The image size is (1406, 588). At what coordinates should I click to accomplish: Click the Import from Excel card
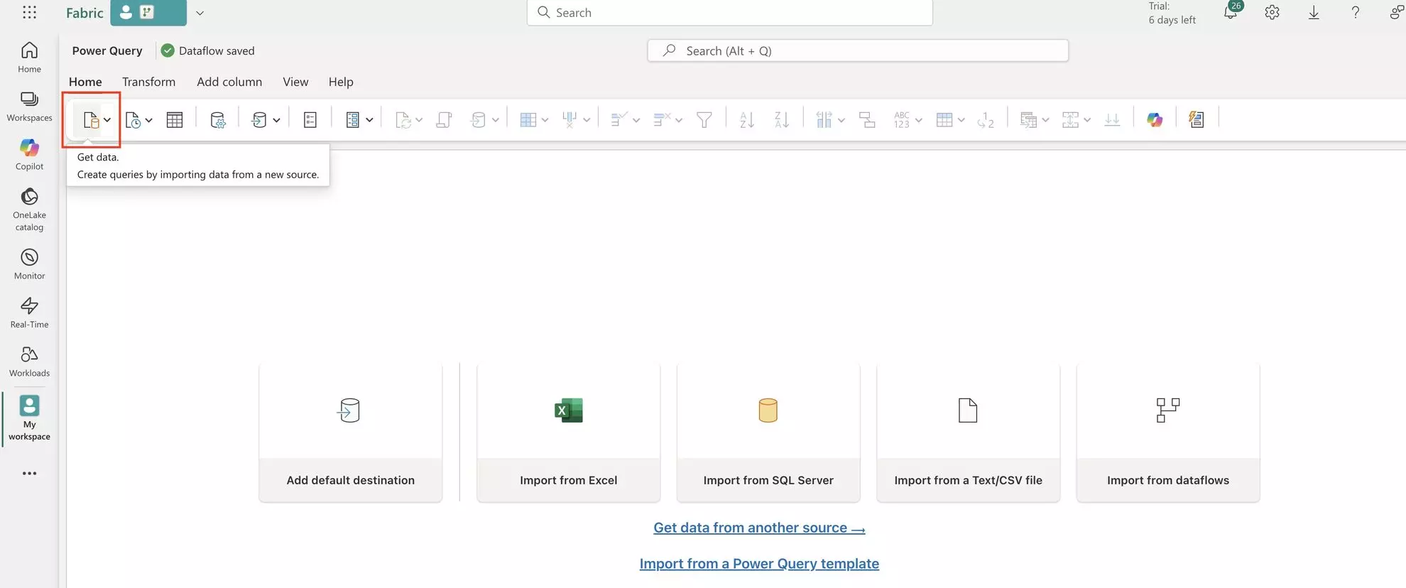click(568, 432)
